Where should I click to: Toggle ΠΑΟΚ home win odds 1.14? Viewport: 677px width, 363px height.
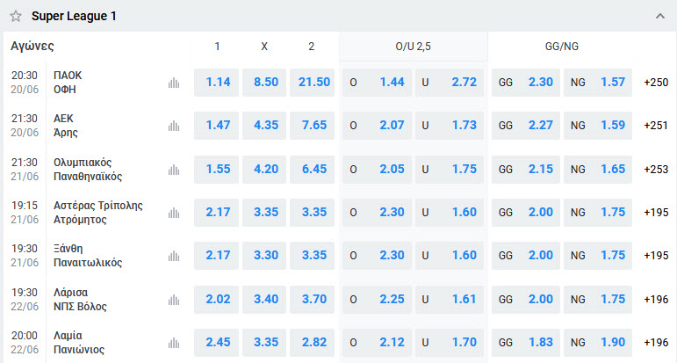tap(216, 83)
